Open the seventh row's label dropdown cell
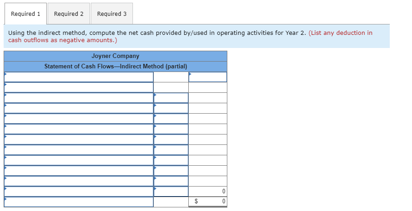This screenshot has width=412, height=211. point(78,139)
